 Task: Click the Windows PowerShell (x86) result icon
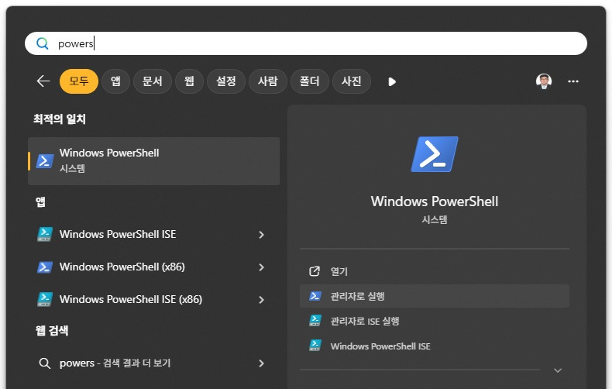point(44,267)
